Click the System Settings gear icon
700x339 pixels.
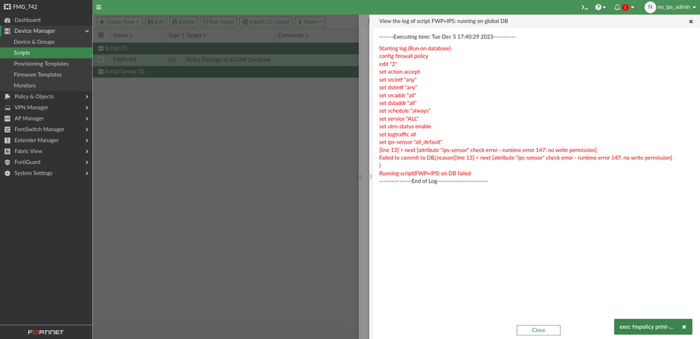pos(7,173)
